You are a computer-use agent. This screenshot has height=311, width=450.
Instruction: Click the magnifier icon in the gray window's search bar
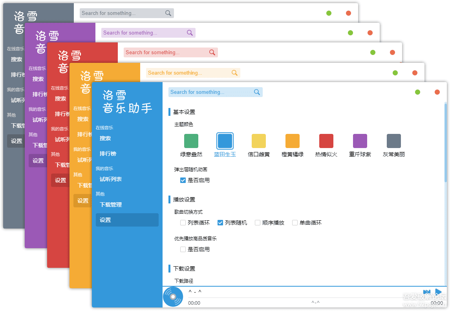click(168, 13)
